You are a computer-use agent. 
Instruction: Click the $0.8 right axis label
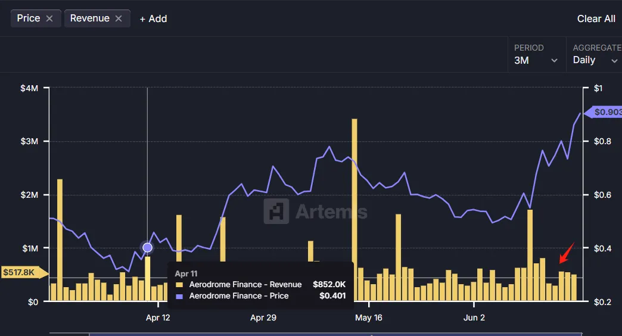[602, 141]
